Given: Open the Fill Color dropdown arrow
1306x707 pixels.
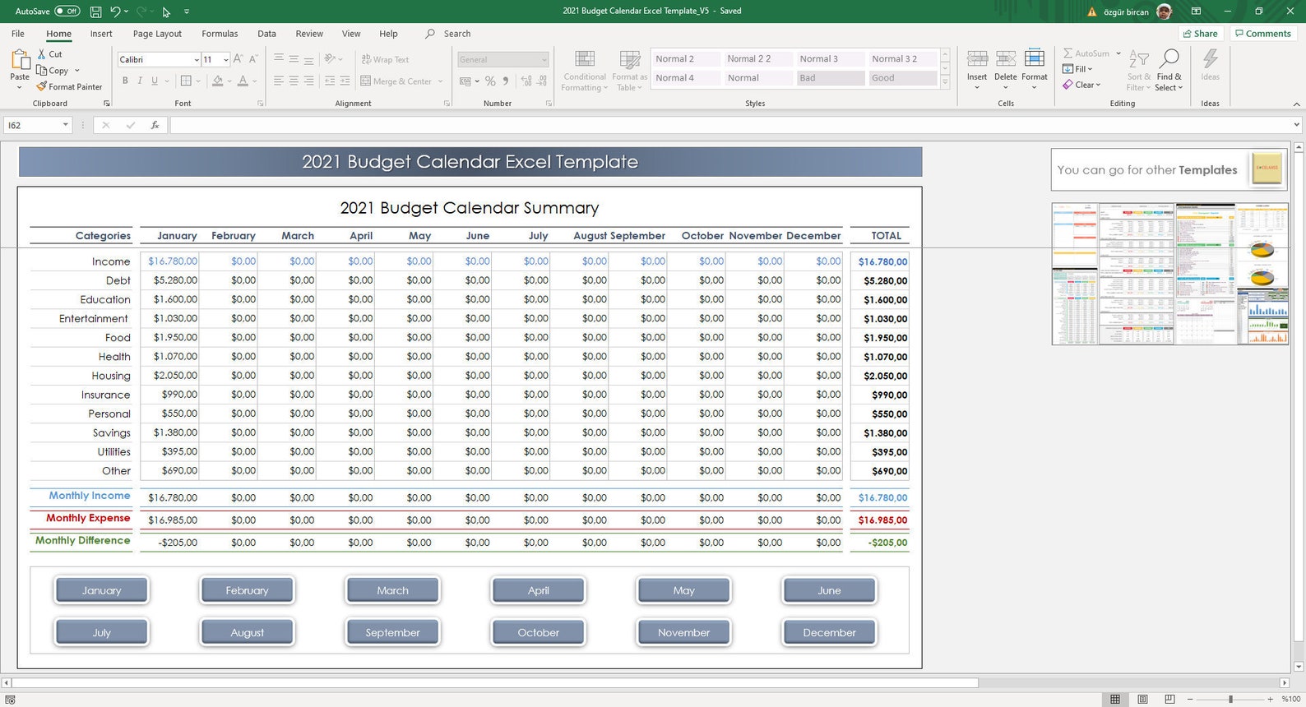Looking at the screenshot, I should (229, 81).
